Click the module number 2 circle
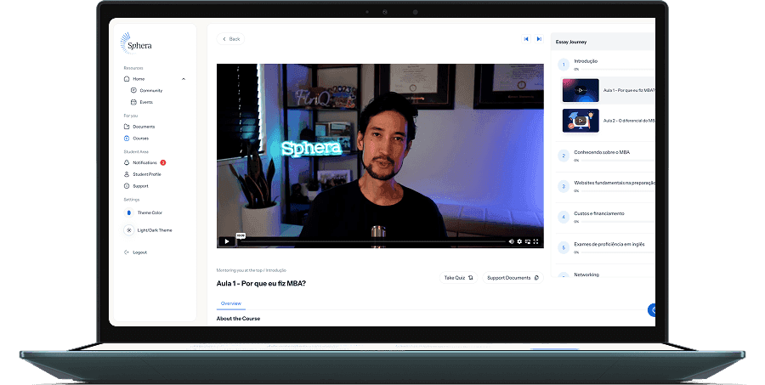 pyautogui.click(x=564, y=156)
